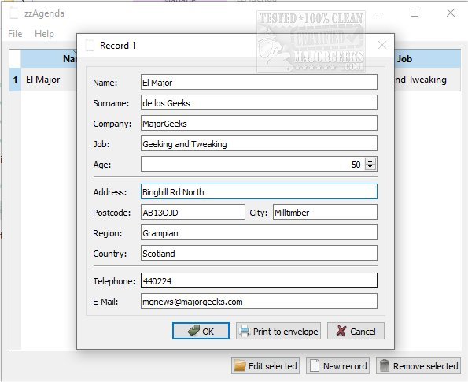Open the Help menu
Image resolution: width=468 pixels, height=382 pixels.
coord(44,34)
